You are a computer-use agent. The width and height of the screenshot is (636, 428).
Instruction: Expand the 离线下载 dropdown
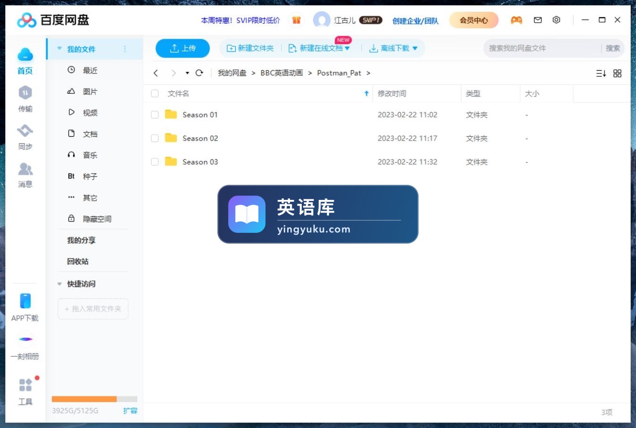[415, 48]
